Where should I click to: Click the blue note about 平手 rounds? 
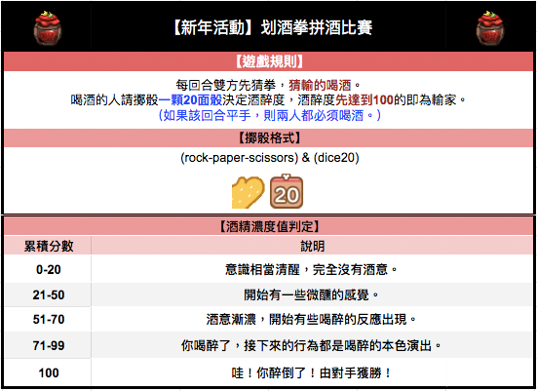270,115
